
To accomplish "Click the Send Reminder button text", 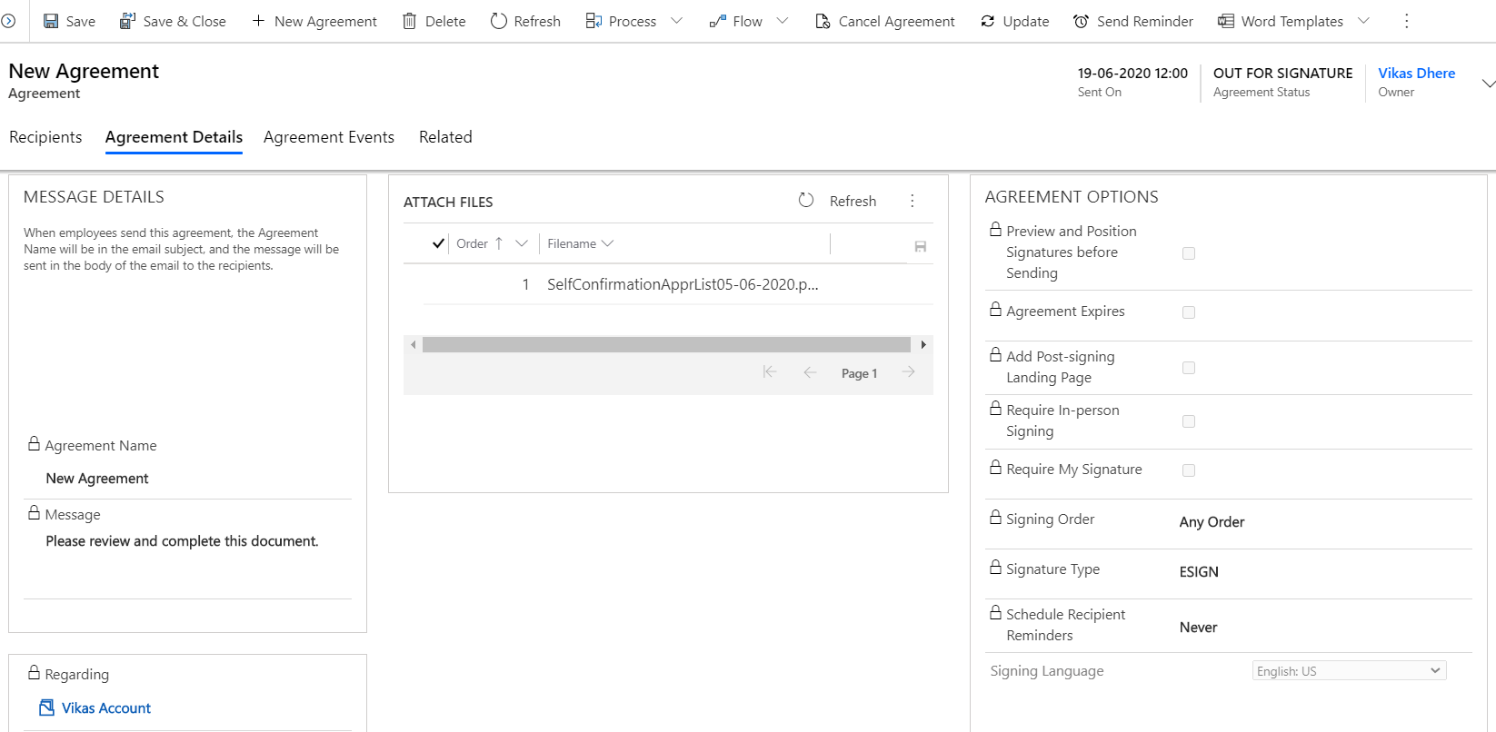I will click(x=1145, y=21).
